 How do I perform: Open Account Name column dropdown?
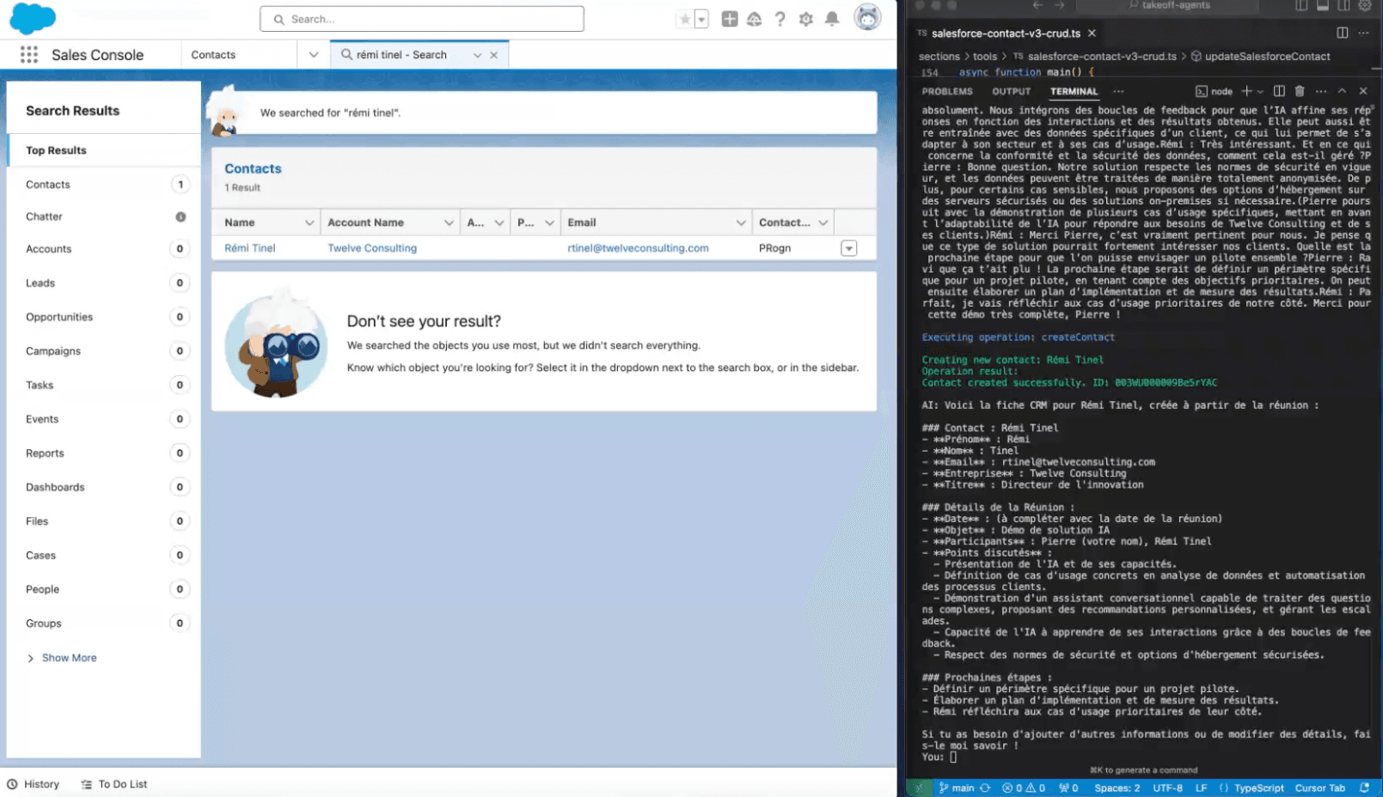pyautogui.click(x=449, y=222)
